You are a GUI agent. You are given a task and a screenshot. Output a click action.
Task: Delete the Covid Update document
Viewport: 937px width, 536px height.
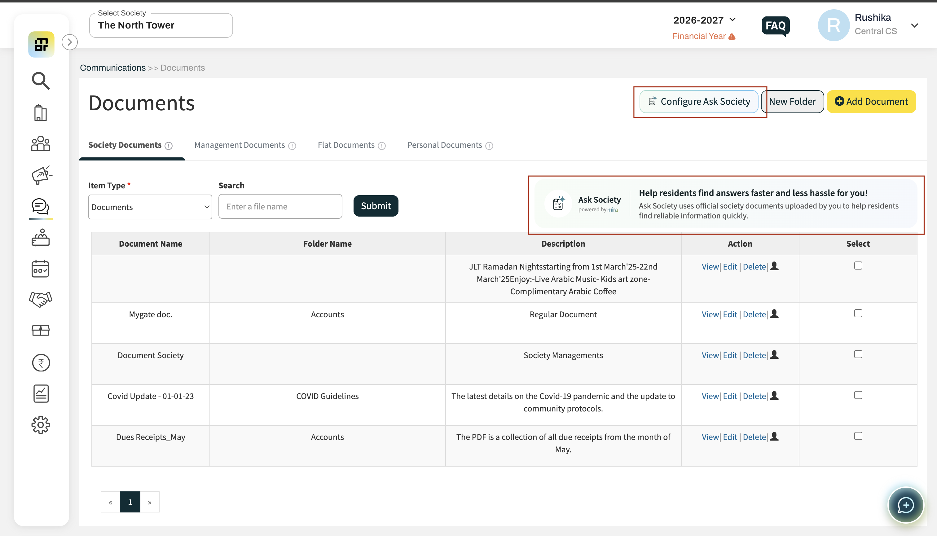[x=754, y=396]
